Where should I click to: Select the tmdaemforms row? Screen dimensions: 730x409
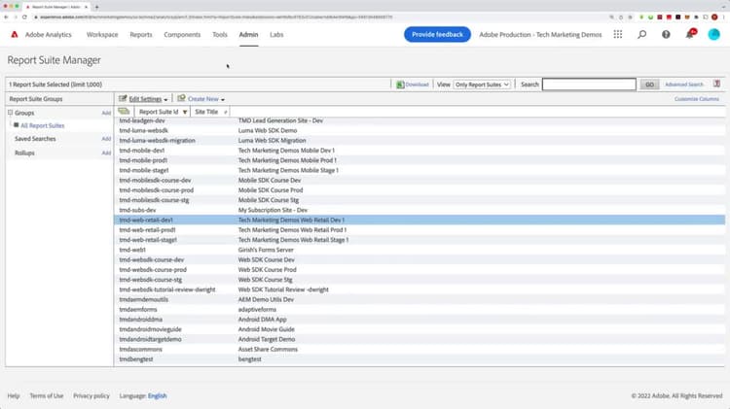point(420,310)
